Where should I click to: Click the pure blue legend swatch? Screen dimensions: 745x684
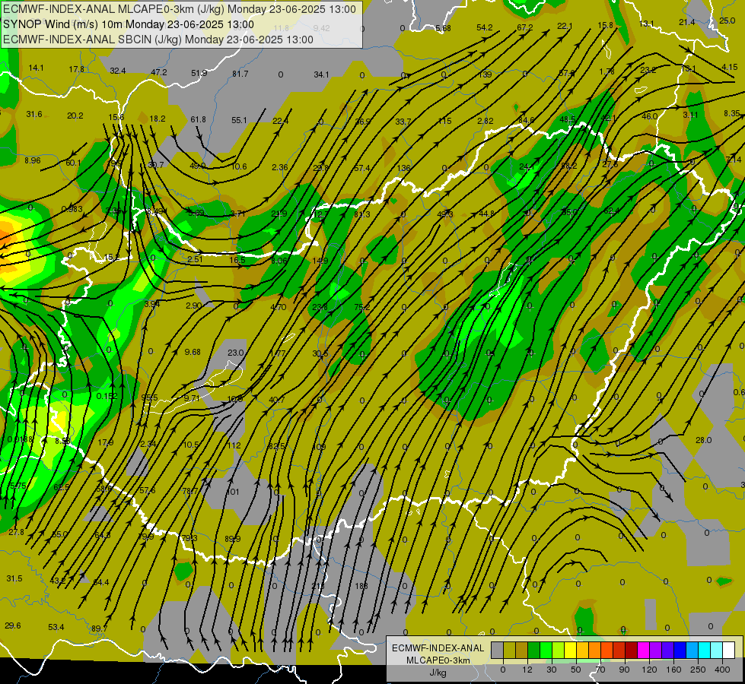click(x=680, y=651)
